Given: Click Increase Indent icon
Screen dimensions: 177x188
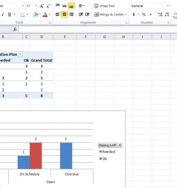Looking at the screenshot, I should pos(88,14).
